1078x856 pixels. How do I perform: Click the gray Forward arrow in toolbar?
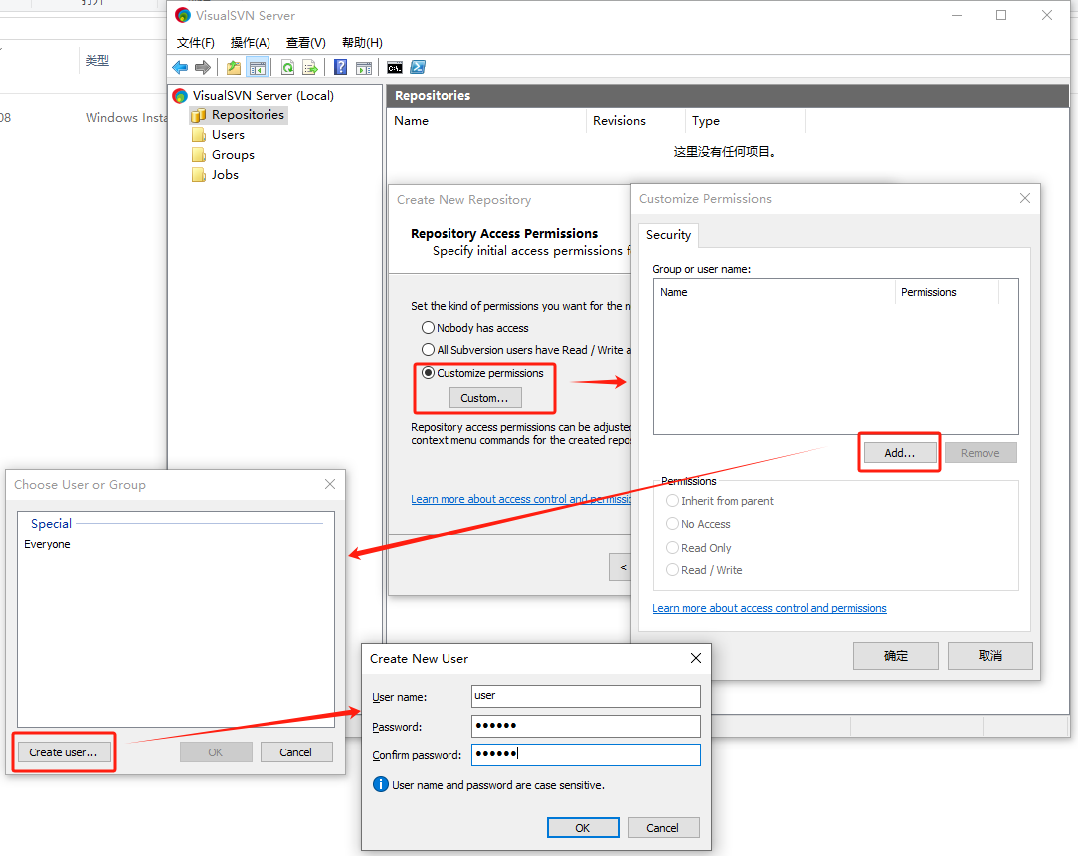pos(203,67)
